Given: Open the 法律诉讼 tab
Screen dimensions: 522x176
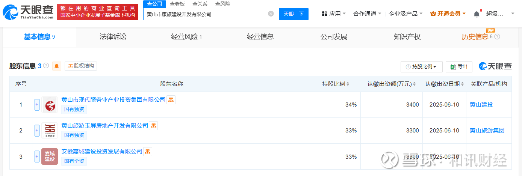Looking at the screenshot, I should [113, 37].
